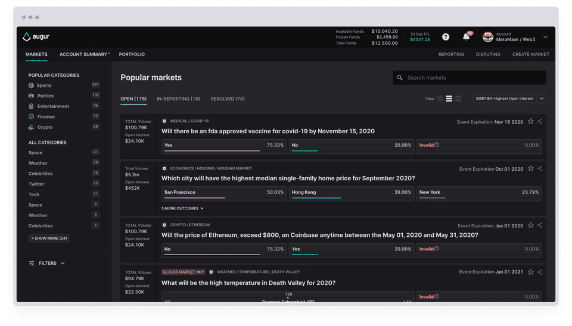Click the filters sliders icon
Viewport: 572px width, 326px height.
coord(32,263)
